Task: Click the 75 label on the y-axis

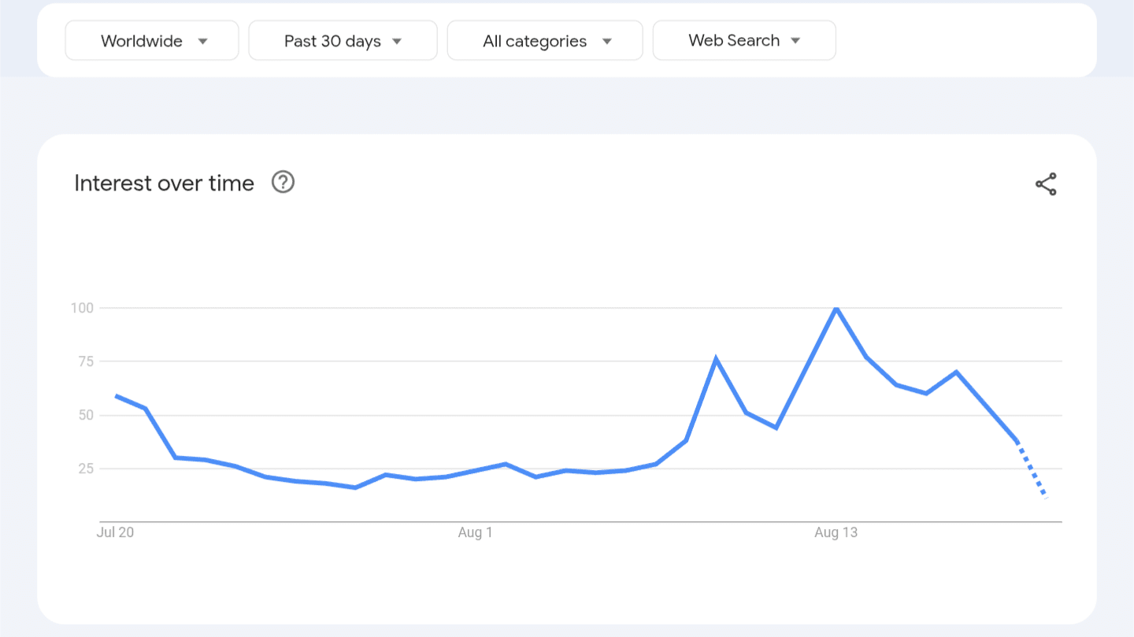Action: point(85,361)
